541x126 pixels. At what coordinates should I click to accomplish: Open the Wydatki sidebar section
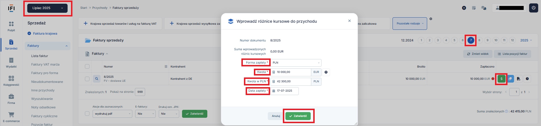(x=11, y=63)
